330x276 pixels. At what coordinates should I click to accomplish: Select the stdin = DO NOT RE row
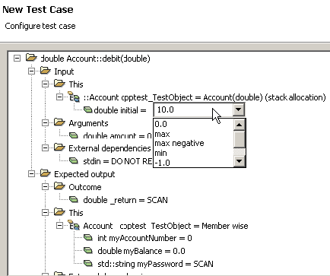[117, 161]
